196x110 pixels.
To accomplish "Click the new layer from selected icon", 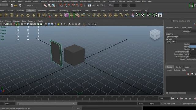I will pos(192,74).
